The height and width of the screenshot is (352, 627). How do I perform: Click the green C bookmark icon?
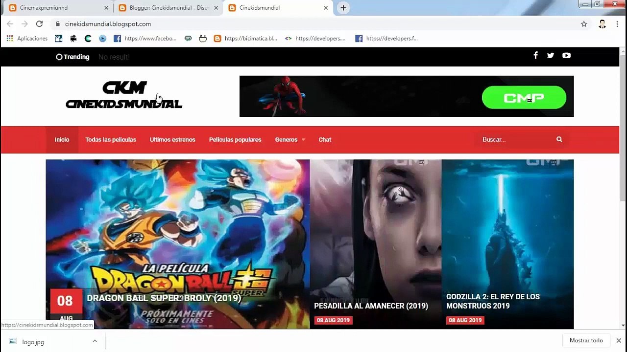88,38
